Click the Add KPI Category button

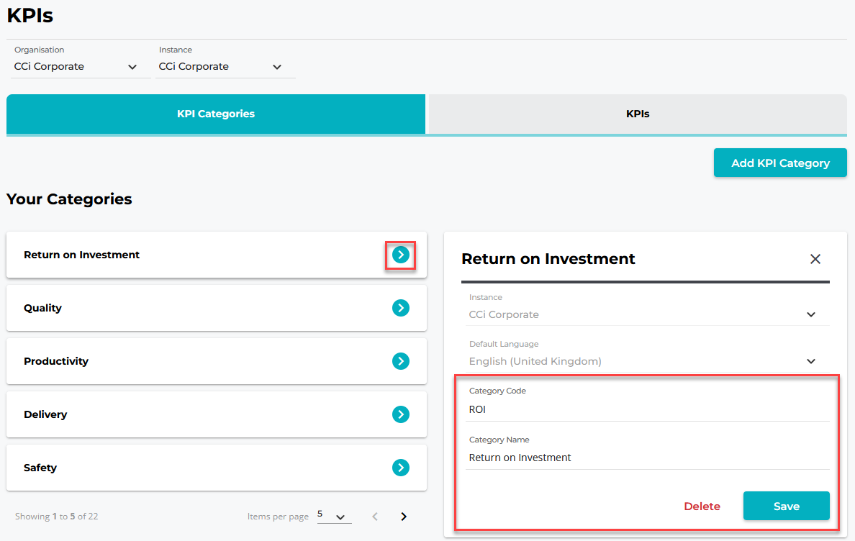click(x=780, y=163)
